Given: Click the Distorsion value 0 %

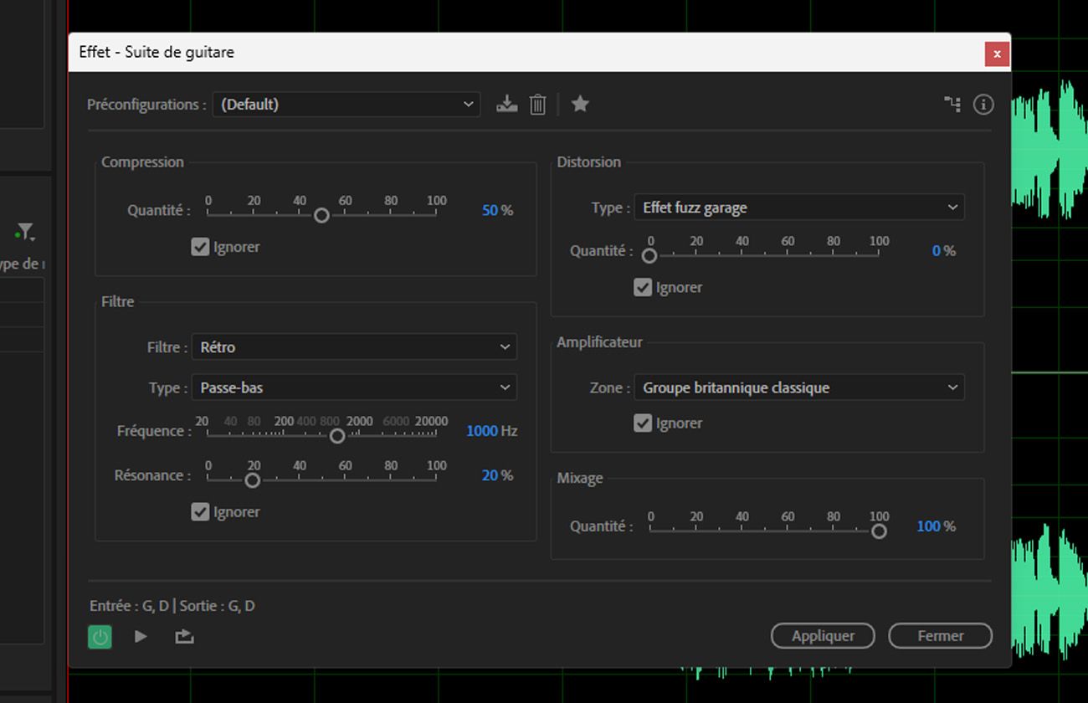Looking at the screenshot, I should (944, 251).
